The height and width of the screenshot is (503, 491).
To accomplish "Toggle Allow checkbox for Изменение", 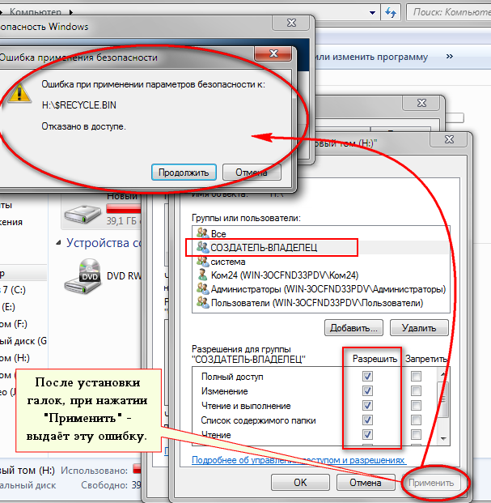I will click(x=367, y=390).
